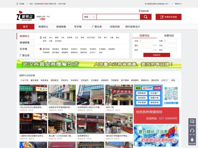
Task: Click the 姓名 name input field
Action: (170, 50)
